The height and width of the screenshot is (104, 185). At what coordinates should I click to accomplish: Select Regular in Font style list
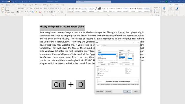[x=121, y=55]
